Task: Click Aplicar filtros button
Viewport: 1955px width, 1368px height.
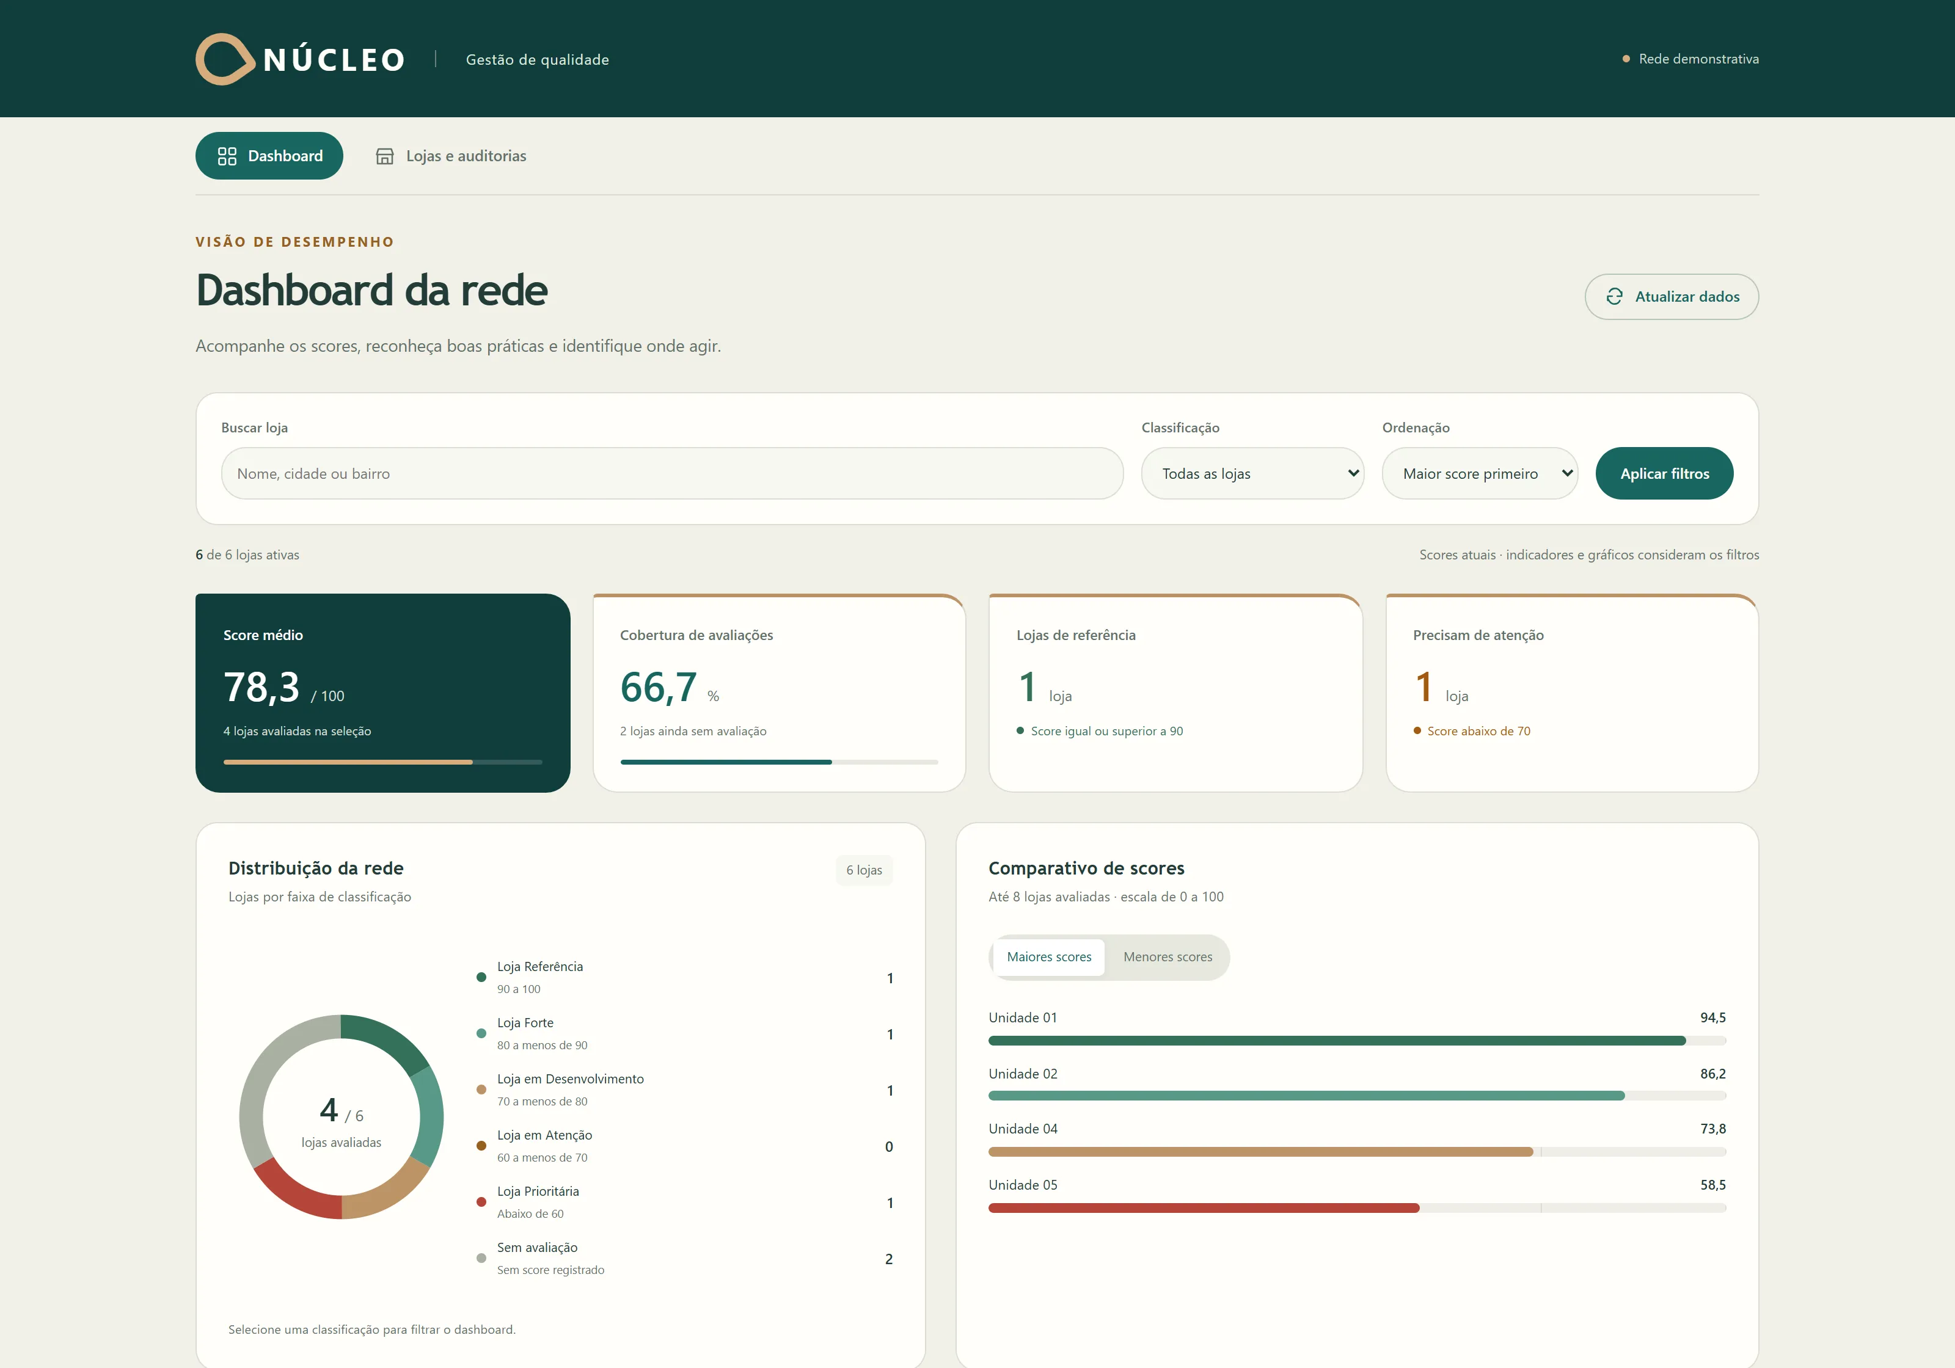Action: click(x=1665, y=473)
